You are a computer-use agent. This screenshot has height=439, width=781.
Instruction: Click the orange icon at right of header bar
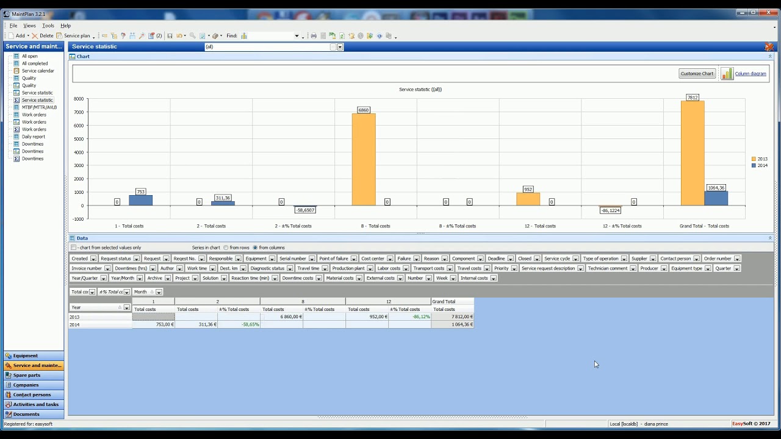coord(769,46)
